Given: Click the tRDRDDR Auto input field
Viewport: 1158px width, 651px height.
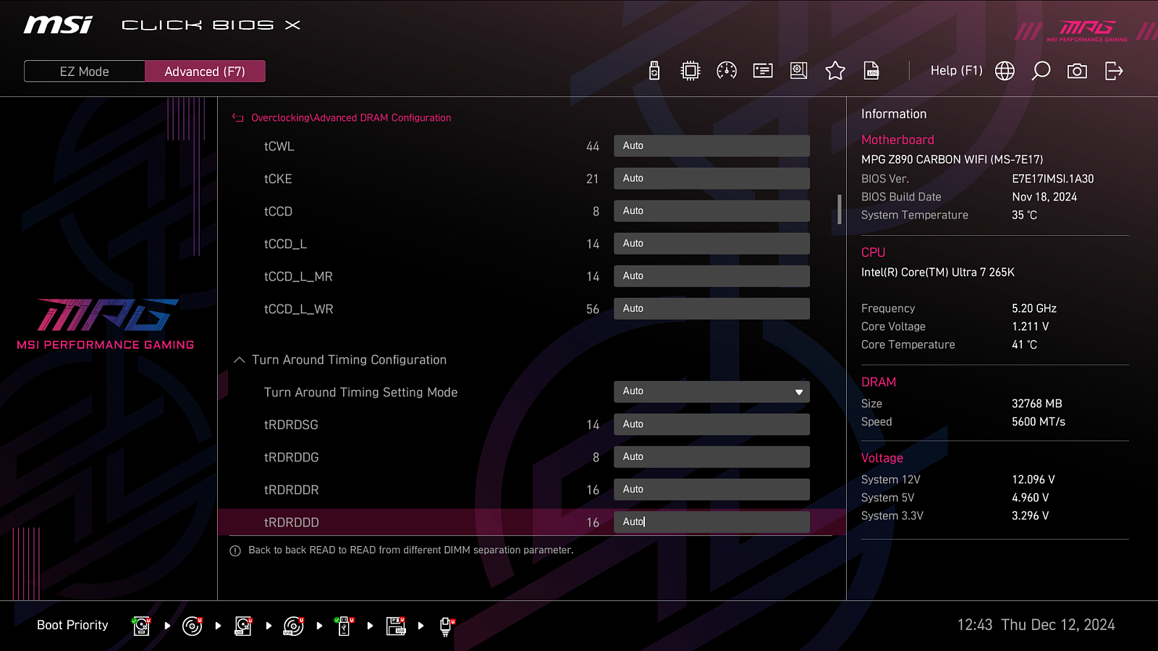Looking at the screenshot, I should (711, 489).
